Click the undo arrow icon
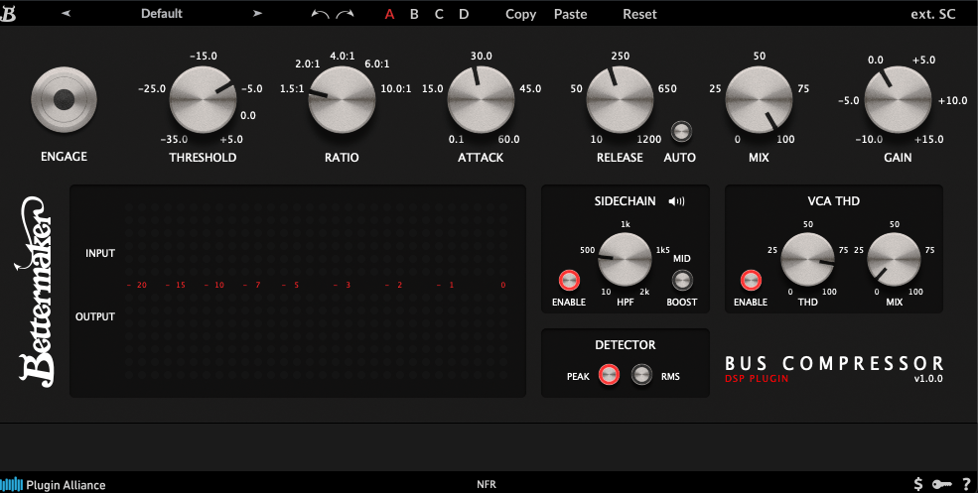The width and height of the screenshot is (978, 493). [320, 14]
